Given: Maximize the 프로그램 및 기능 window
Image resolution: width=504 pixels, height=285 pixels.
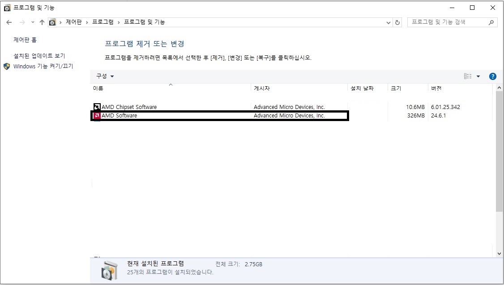Looking at the screenshot, I should pyautogui.click(x=472, y=8).
